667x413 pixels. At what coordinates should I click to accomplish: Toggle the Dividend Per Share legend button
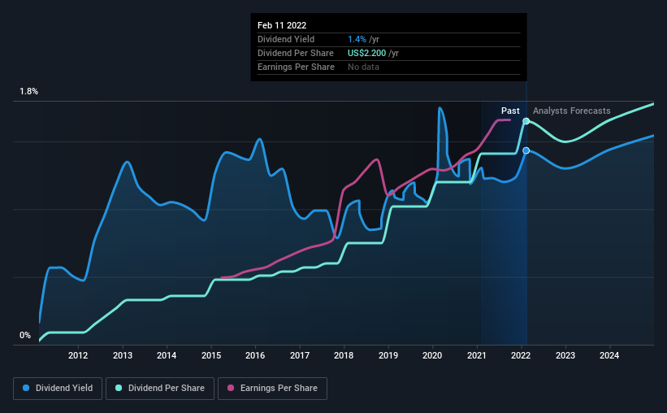coord(160,389)
